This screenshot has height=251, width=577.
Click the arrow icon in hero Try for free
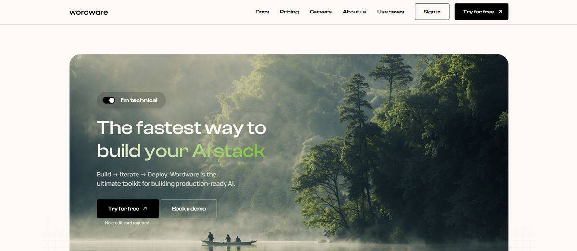click(145, 209)
